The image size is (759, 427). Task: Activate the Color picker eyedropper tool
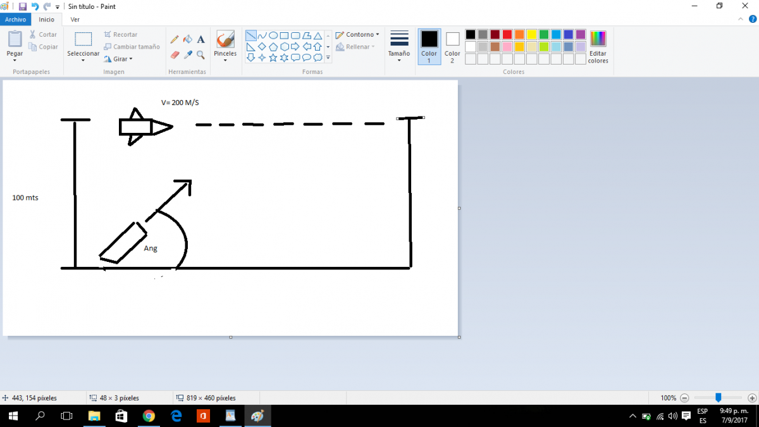point(188,55)
